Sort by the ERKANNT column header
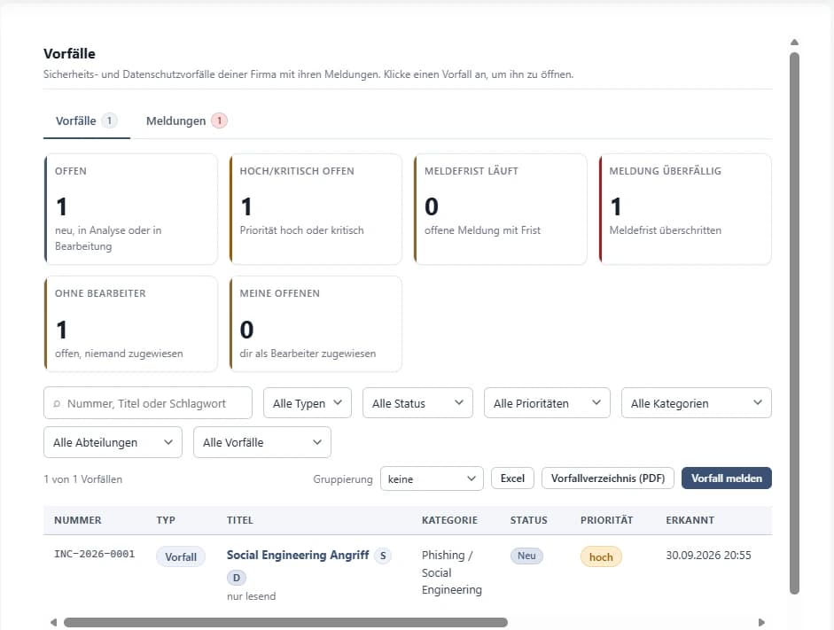Image resolution: width=834 pixels, height=630 pixels. [x=690, y=520]
